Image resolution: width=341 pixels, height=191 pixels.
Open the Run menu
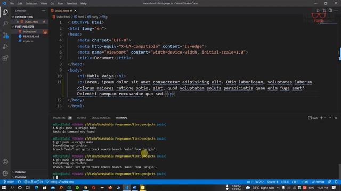point(60,4)
